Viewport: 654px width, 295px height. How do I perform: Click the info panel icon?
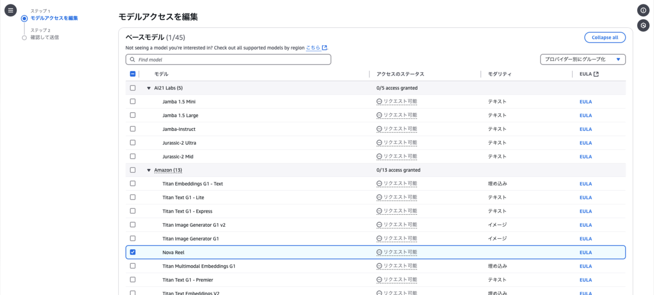[x=643, y=10]
